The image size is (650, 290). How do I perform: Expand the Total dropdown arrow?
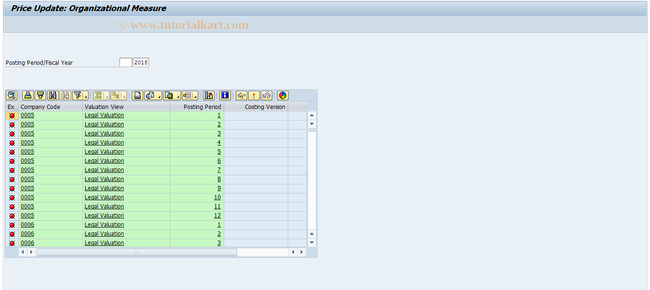tap(107, 96)
